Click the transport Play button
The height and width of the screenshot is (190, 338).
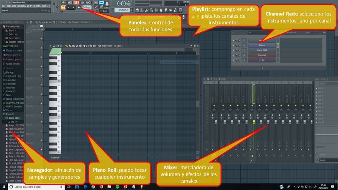[68, 8]
